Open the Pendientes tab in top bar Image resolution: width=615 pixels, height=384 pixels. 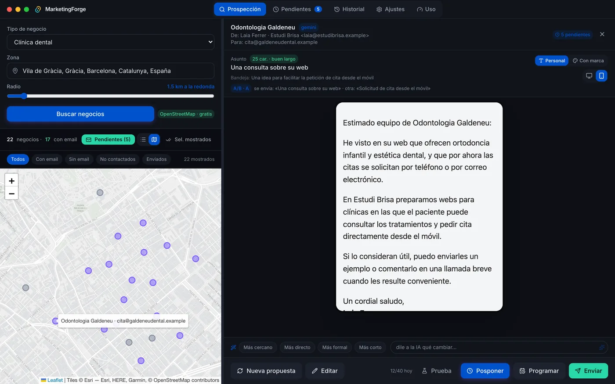pyautogui.click(x=297, y=9)
